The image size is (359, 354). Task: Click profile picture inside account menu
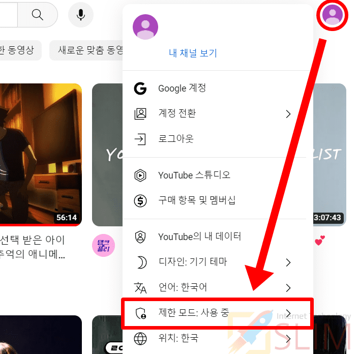click(145, 27)
